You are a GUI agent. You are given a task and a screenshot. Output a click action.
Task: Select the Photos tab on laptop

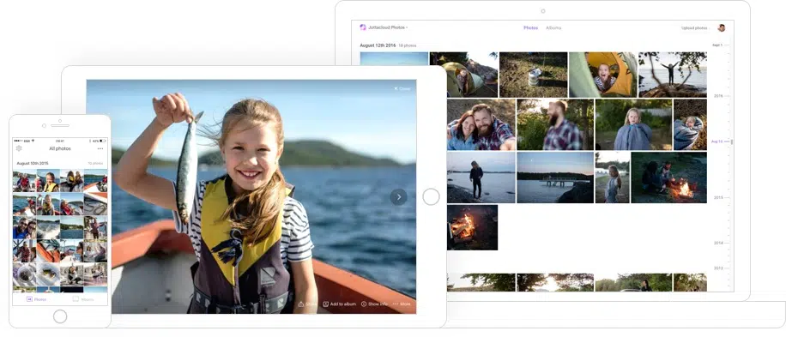coord(531,28)
